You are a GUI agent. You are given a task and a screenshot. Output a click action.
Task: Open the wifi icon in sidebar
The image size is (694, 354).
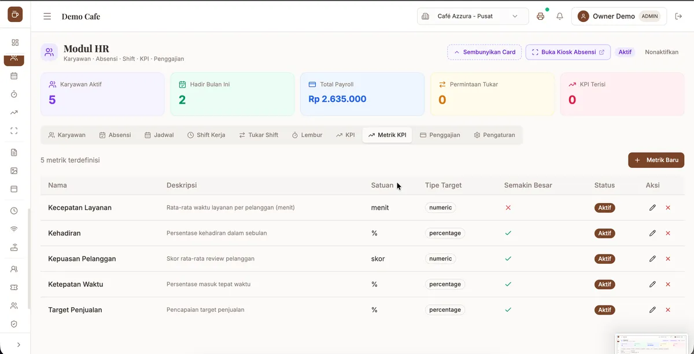tap(14, 229)
